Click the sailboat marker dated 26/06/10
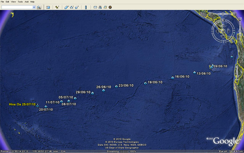Screen dimensions: 244x153 (x=104, y=90)
